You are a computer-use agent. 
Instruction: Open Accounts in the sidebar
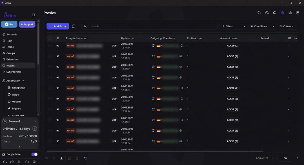click(18, 34)
